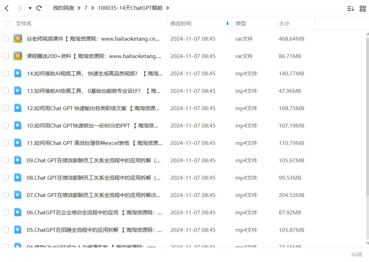This screenshot has width=369, height=262.
Task: Click size value 47.96MB
Action: 290,91
